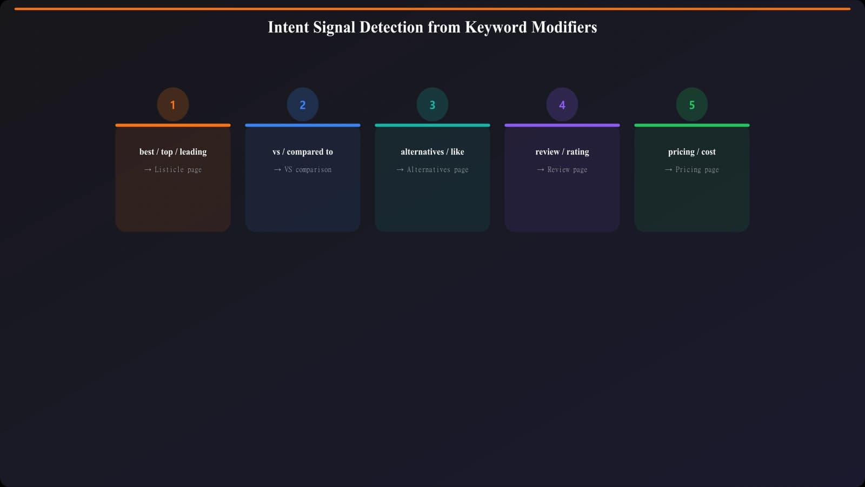
Task: Select the purple circle numbered 4
Action: pos(562,104)
